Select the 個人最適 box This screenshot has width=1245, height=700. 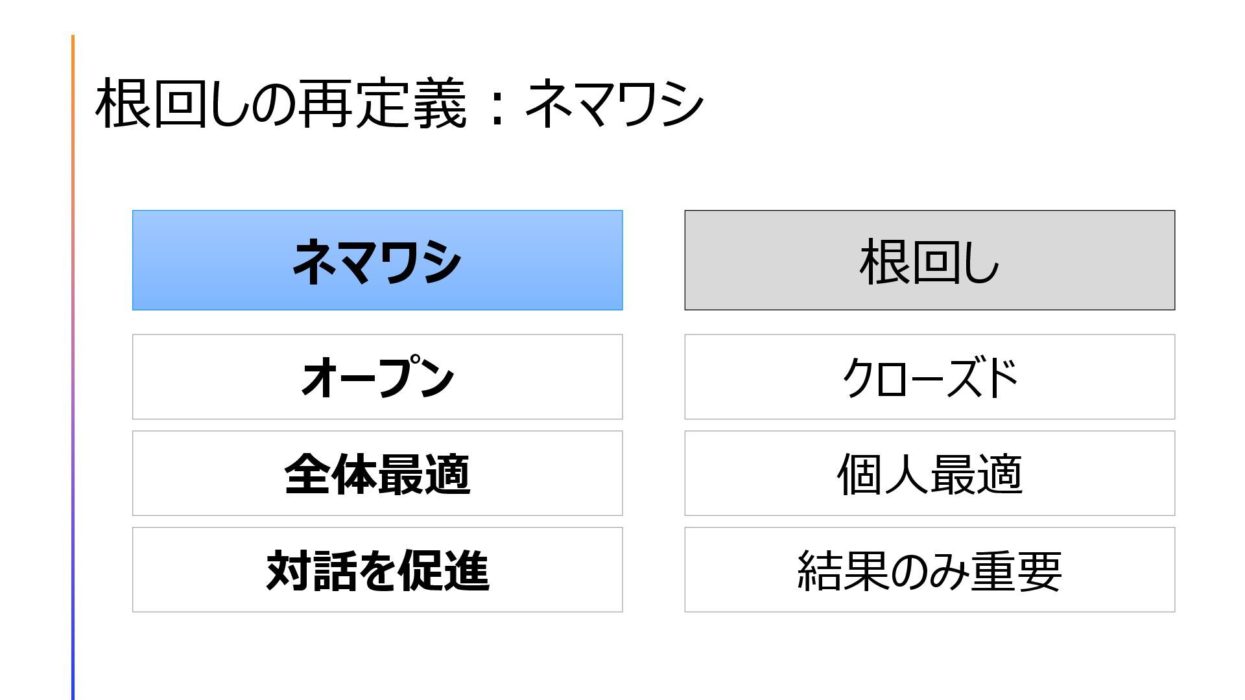tap(930, 473)
